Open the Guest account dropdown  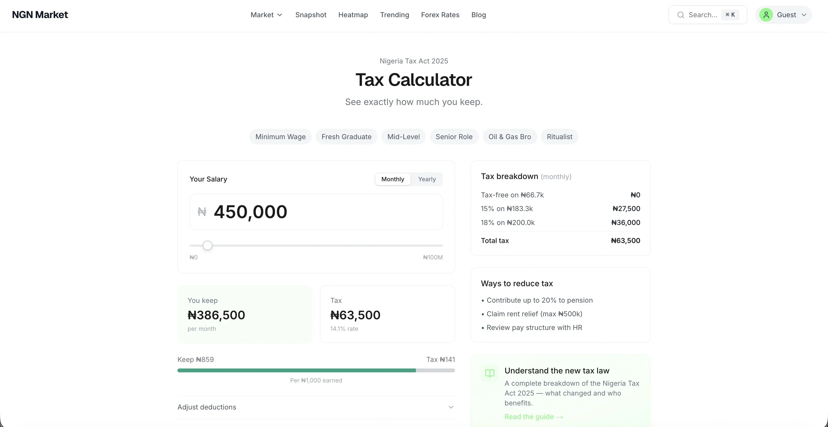804,15
